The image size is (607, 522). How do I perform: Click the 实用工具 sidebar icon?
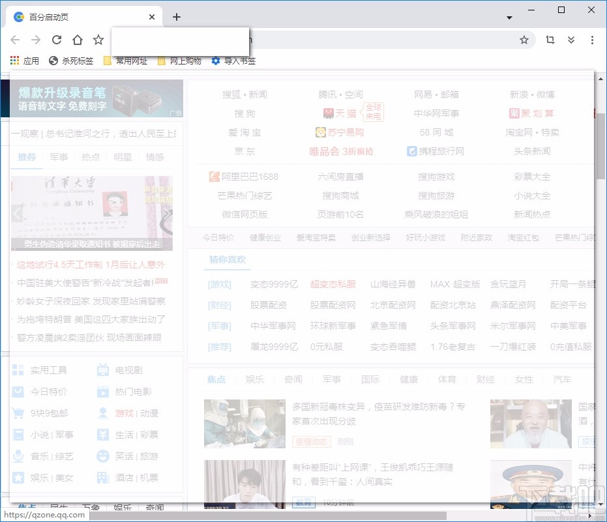coord(18,370)
